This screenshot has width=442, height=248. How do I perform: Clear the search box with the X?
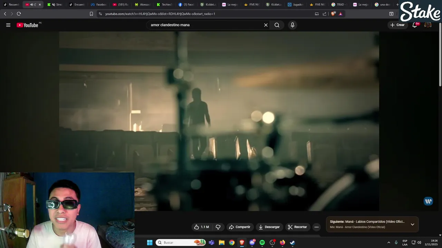click(266, 25)
